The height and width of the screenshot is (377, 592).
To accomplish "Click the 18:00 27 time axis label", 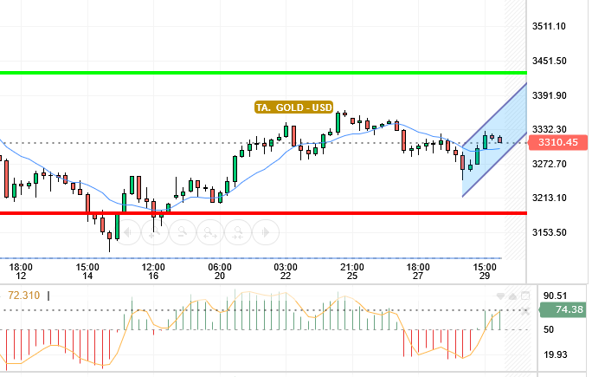I will [418, 271].
